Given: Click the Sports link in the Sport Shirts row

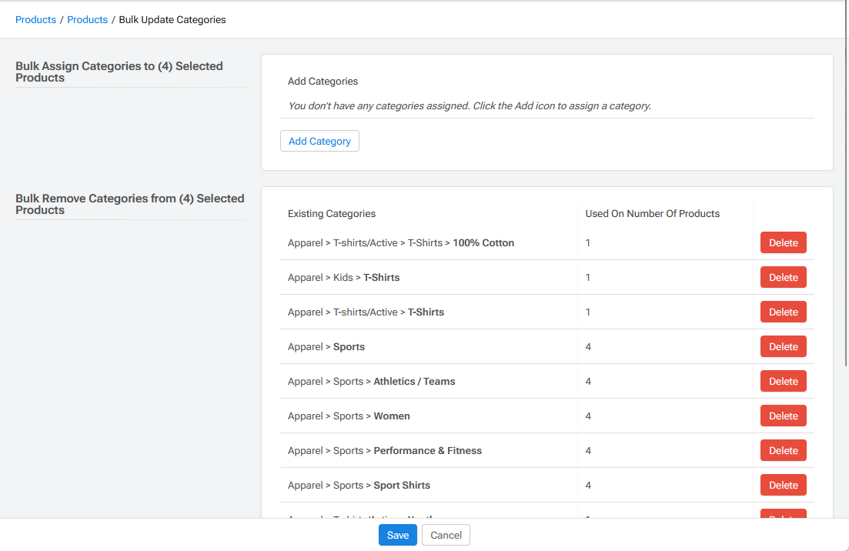Looking at the screenshot, I should (348, 485).
